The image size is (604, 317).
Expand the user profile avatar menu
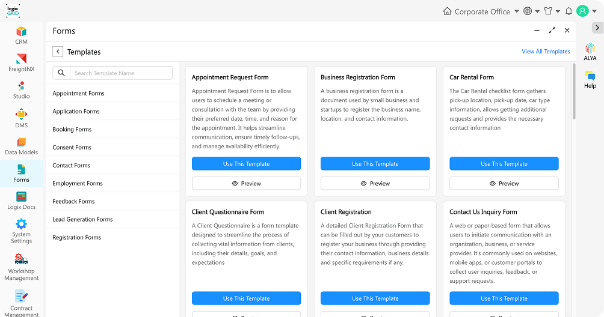pos(585,11)
